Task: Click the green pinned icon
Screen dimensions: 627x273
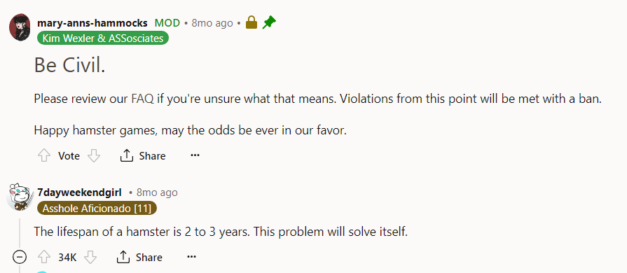Action: [269, 22]
